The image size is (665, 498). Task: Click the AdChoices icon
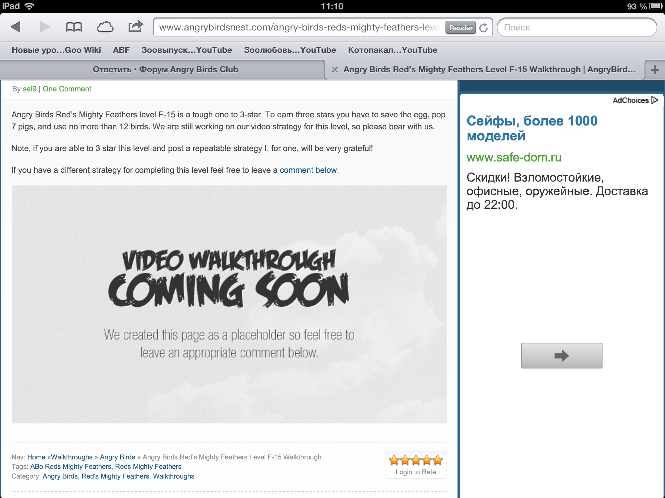click(655, 100)
